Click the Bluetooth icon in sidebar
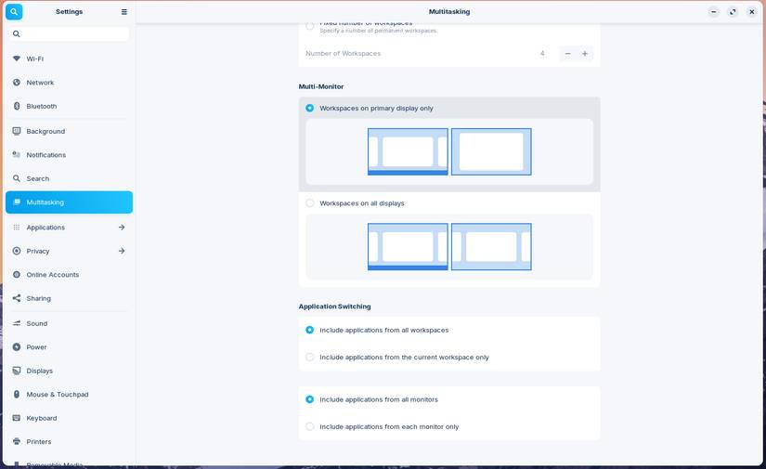This screenshot has width=766, height=469. click(x=17, y=106)
